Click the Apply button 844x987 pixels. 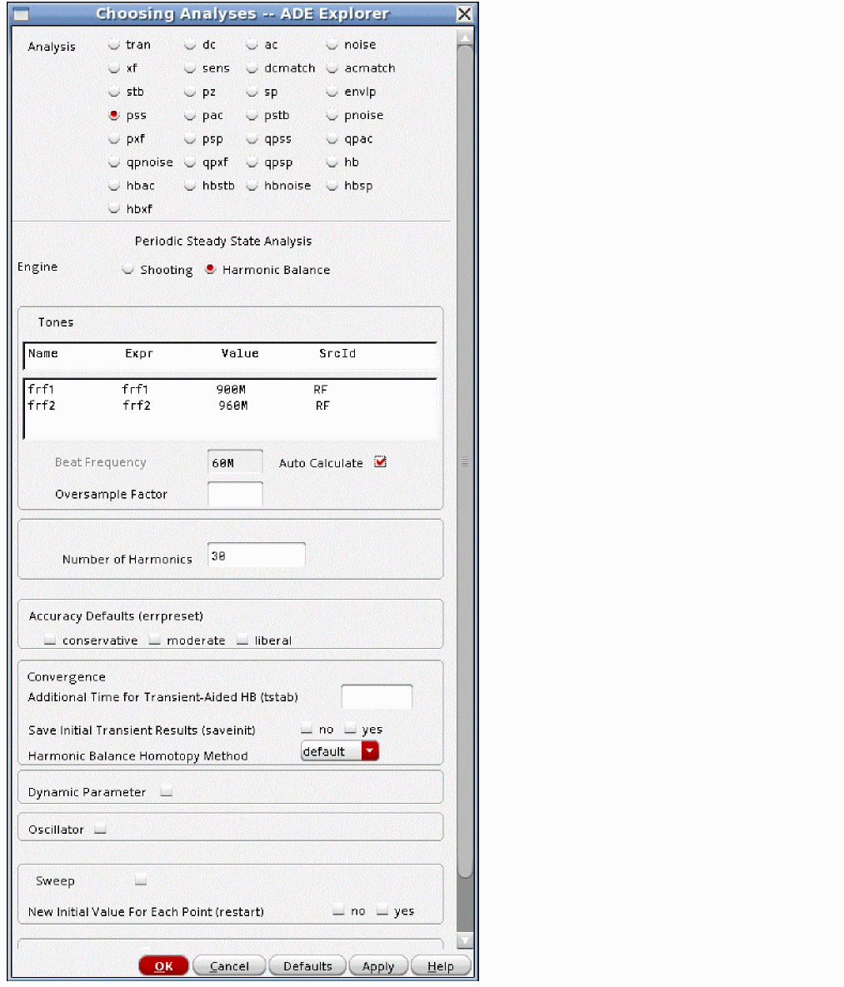pyautogui.click(x=378, y=966)
